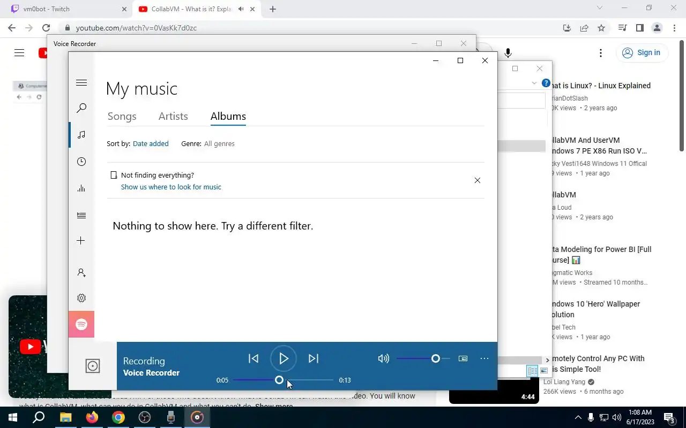Open File Explorer from taskbar
686x428 pixels.
(x=65, y=417)
